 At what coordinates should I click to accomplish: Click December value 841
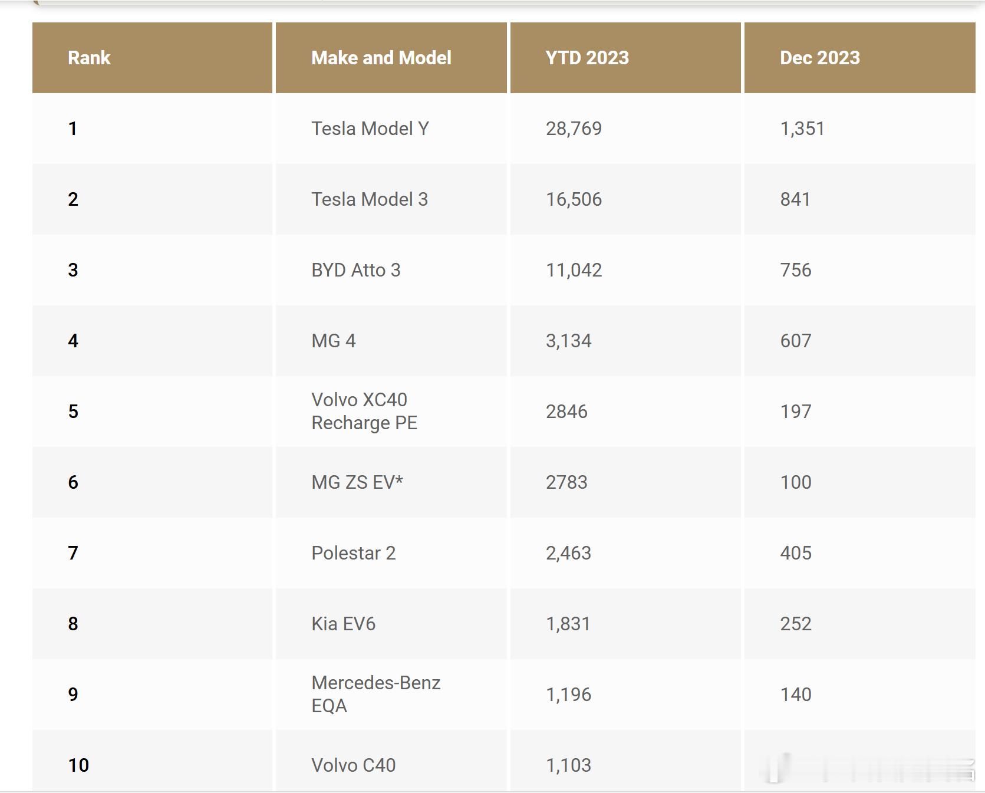(795, 199)
